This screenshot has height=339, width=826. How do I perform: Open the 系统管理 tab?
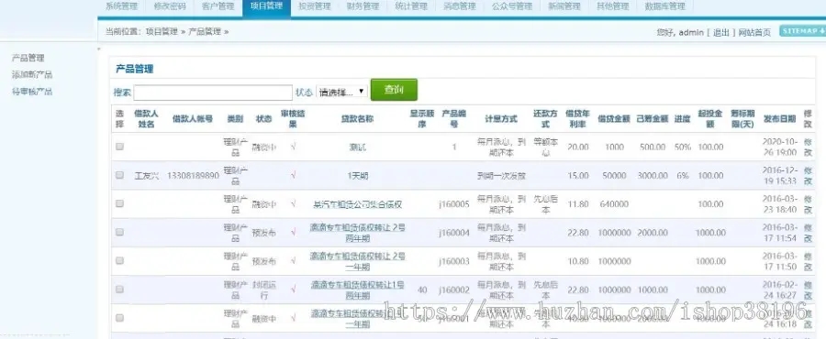point(121,6)
